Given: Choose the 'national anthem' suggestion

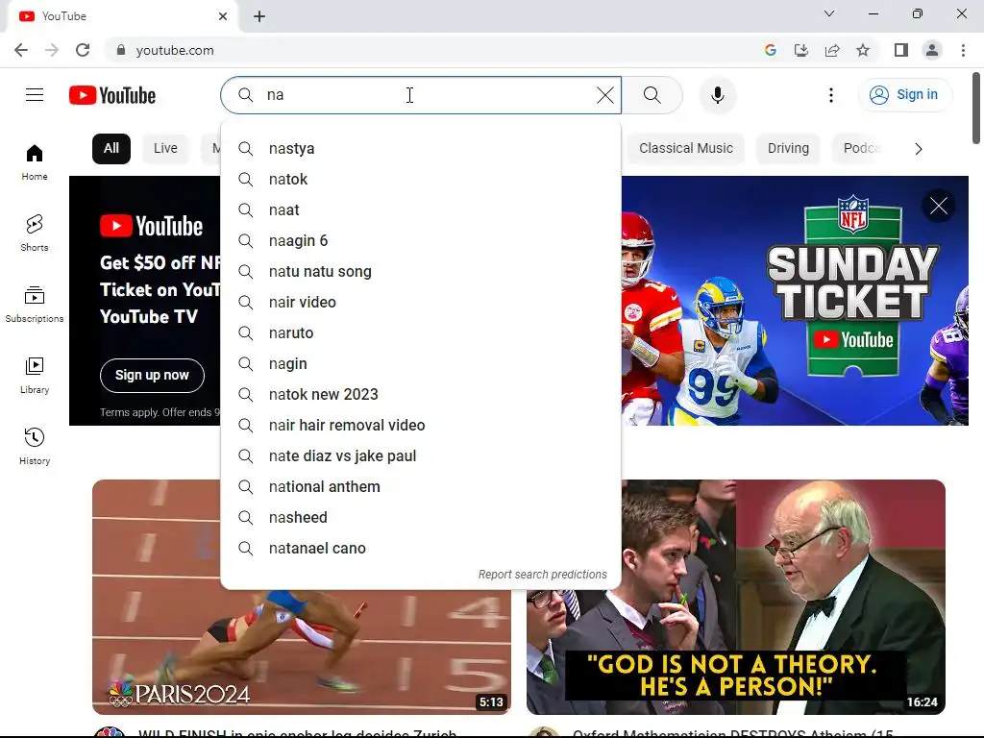Looking at the screenshot, I should tap(421, 487).
